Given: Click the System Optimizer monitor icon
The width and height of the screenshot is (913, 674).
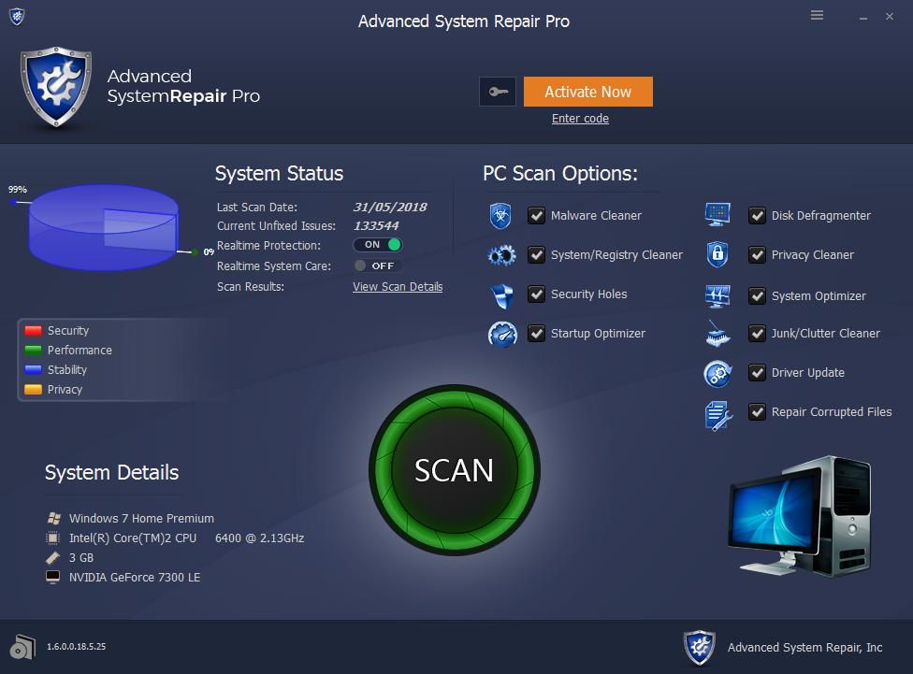Looking at the screenshot, I should pos(717,295).
